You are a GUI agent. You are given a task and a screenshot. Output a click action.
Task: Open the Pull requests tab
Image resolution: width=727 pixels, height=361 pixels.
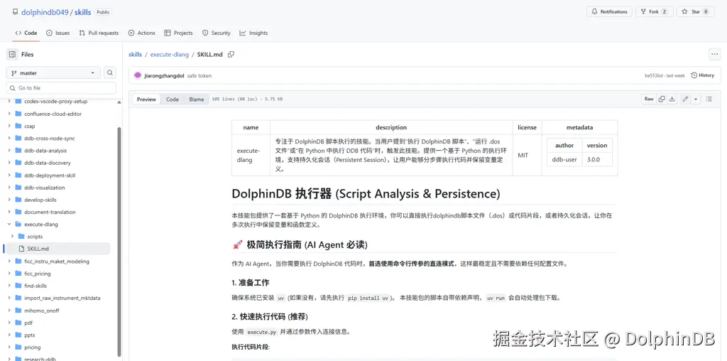(x=99, y=33)
